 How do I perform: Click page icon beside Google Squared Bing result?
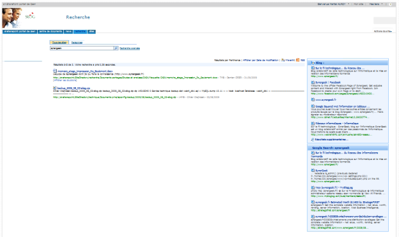tap(313, 106)
